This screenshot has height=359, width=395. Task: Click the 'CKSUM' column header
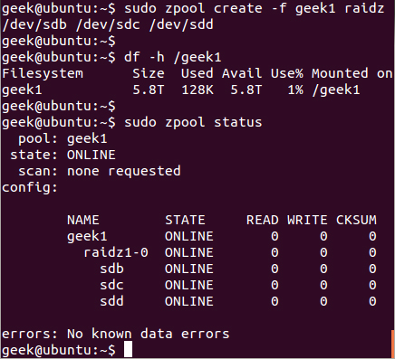(x=356, y=220)
